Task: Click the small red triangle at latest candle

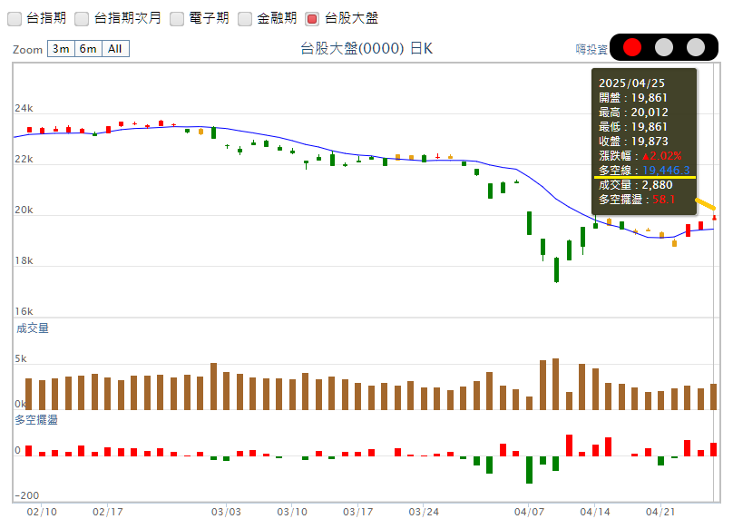Action: pyautogui.click(x=715, y=217)
